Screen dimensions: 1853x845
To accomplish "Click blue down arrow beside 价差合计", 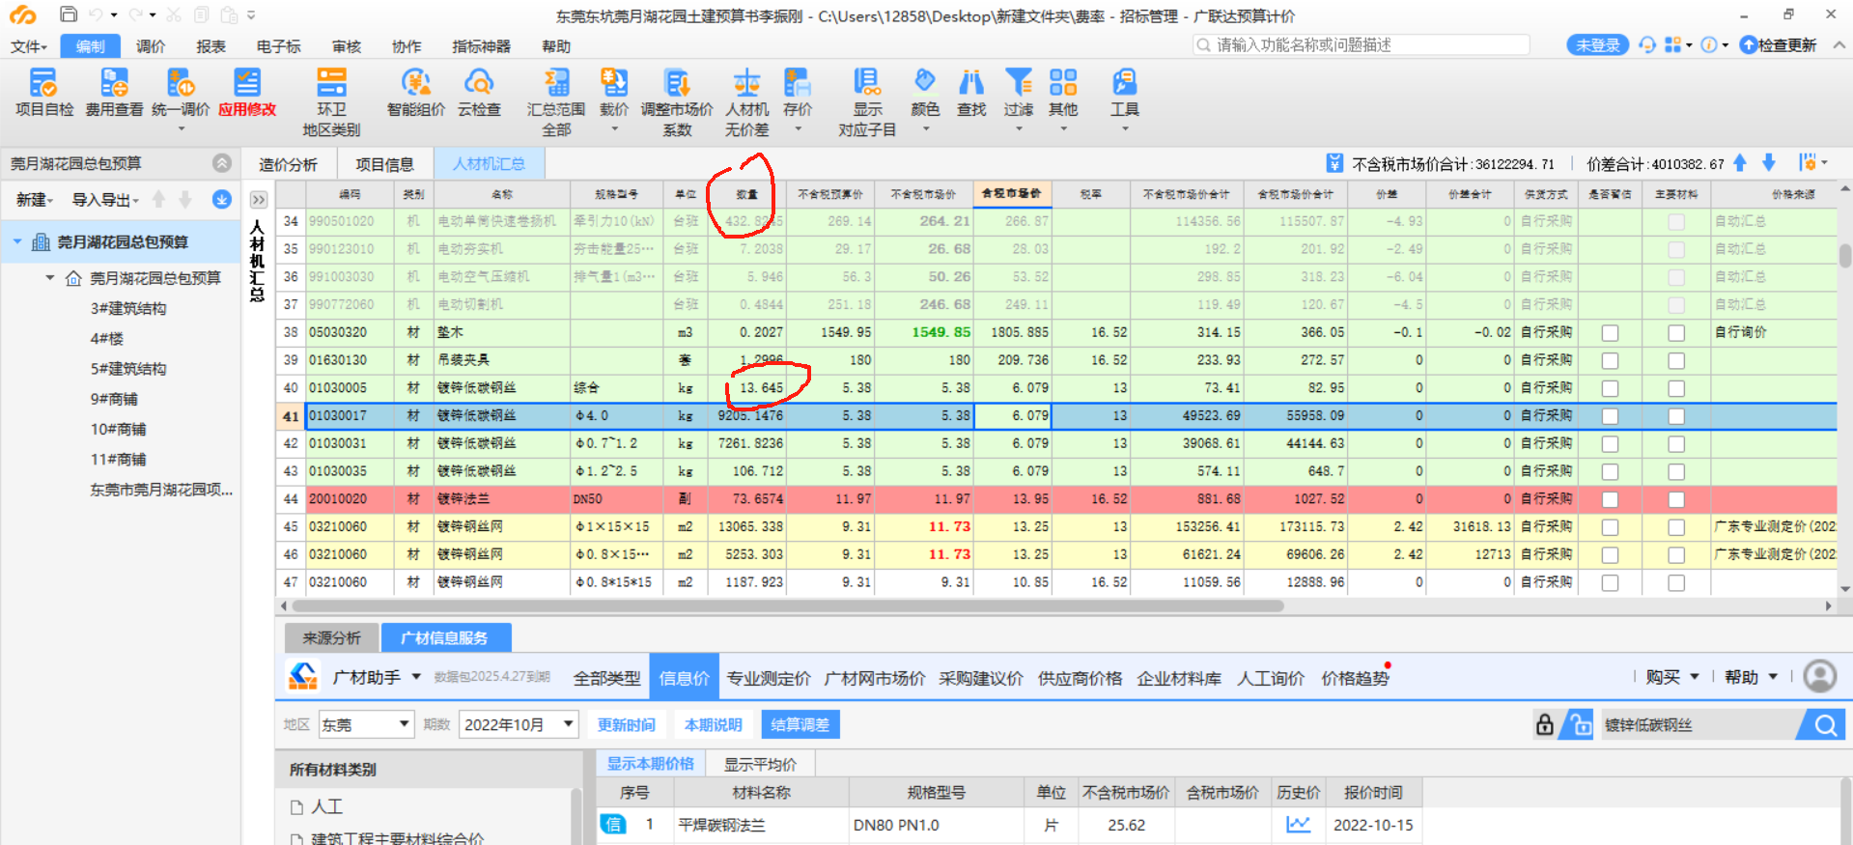I will (x=1769, y=162).
